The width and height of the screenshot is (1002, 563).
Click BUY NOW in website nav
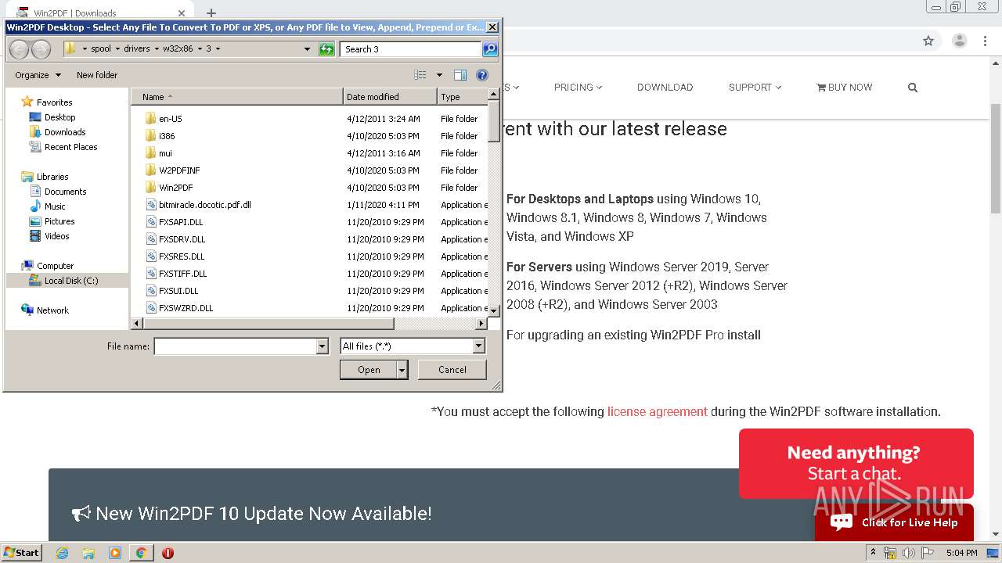click(x=844, y=88)
